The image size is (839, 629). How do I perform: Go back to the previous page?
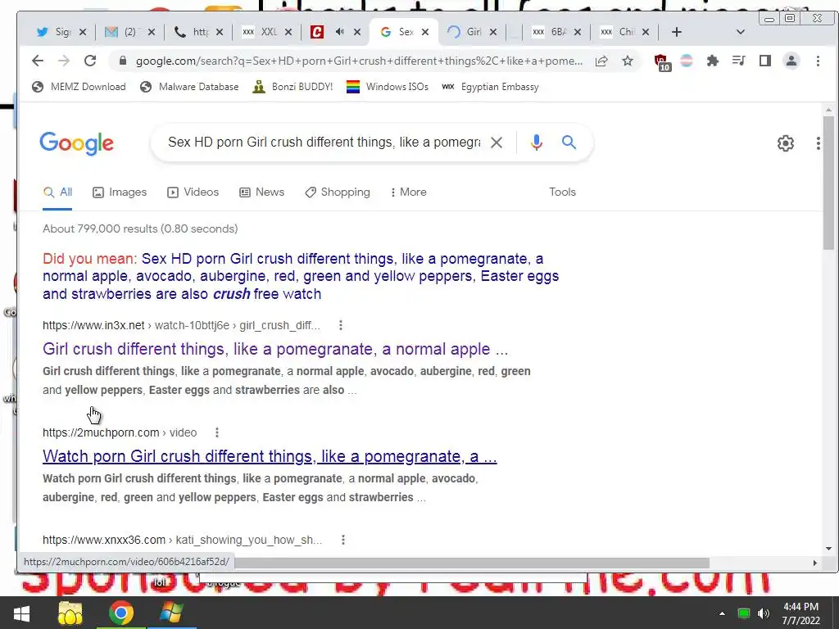[37, 61]
